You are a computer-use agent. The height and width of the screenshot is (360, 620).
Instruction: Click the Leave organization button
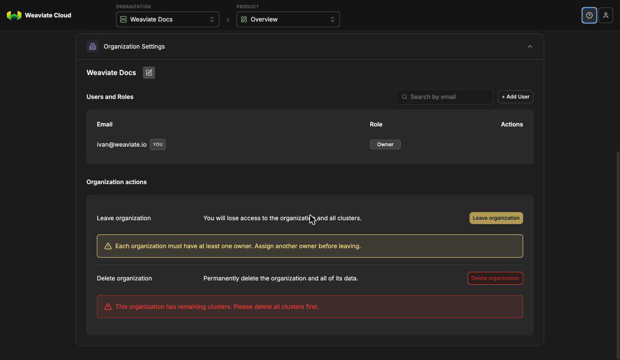[496, 218]
